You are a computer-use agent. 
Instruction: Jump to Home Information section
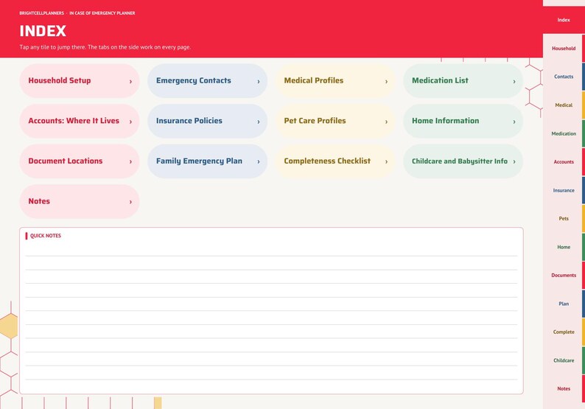tap(463, 121)
